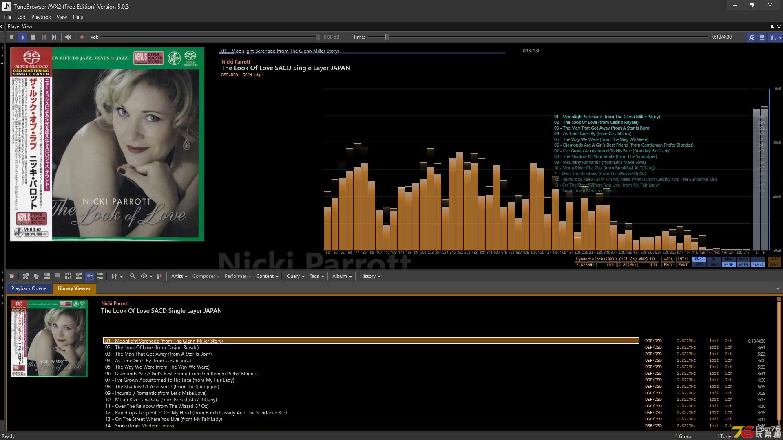The image size is (783, 440).
Task: Toggle the REP repeat indicator
Action: (x=699, y=265)
